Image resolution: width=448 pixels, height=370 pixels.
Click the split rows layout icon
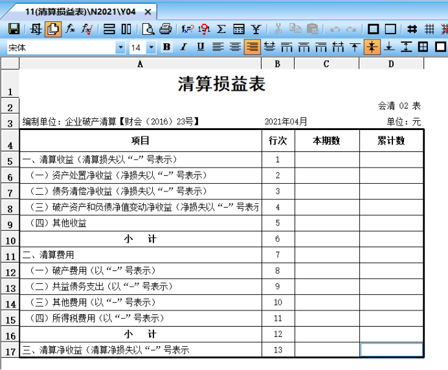click(x=109, y=29)
